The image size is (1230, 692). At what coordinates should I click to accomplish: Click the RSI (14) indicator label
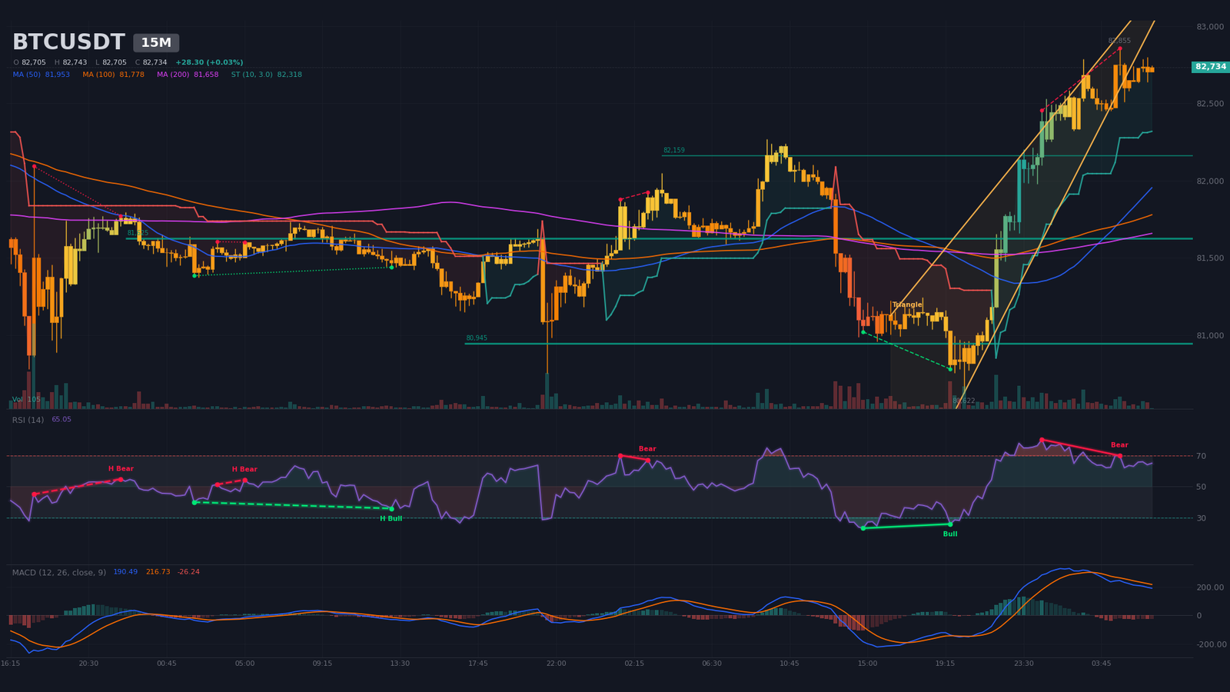click(x=28, y=420)
